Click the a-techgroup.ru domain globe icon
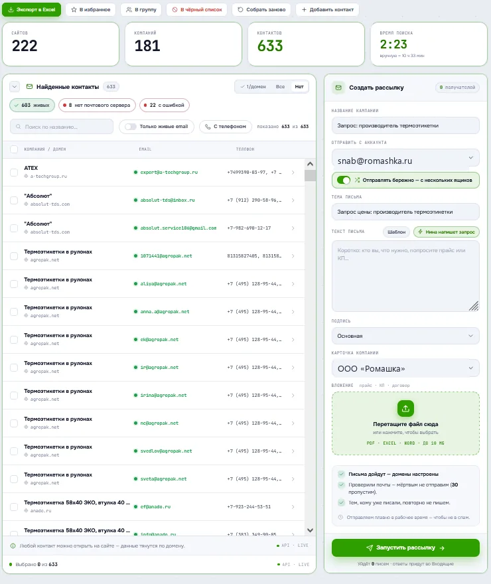Viewport: 491px width, 584px height. (x=26, y=176)
